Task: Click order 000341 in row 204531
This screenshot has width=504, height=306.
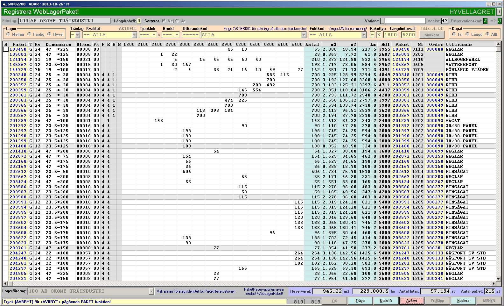Action: (435, 279)
